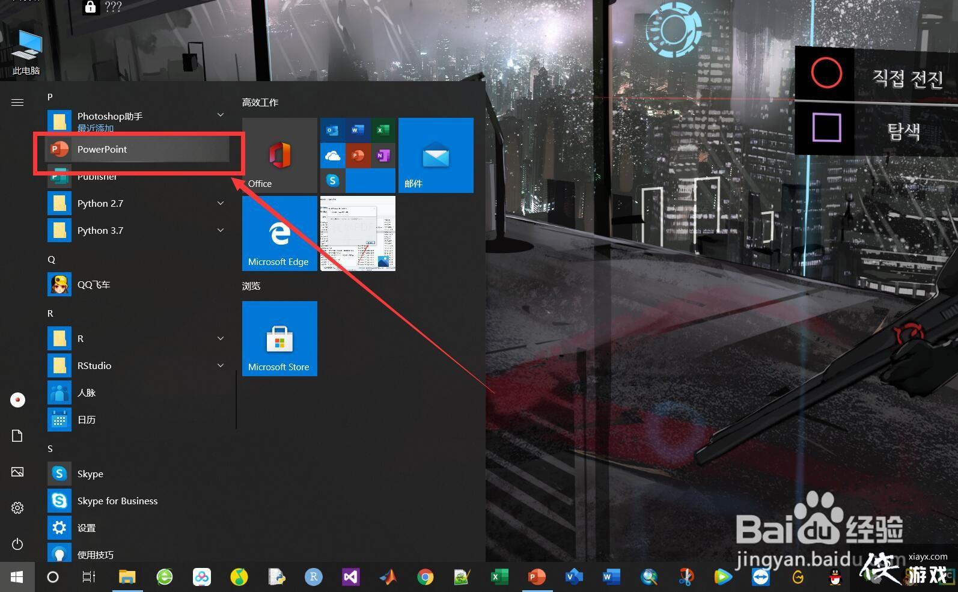958x592 pixels.
Task: Open the 日历 Calendar app
Action: tap(138, 420)
